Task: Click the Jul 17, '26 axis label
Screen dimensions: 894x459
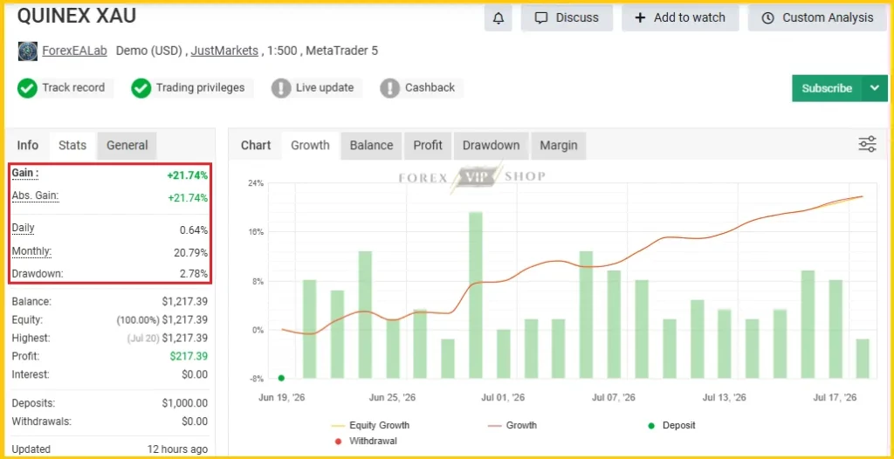Action: coord(835,397)
